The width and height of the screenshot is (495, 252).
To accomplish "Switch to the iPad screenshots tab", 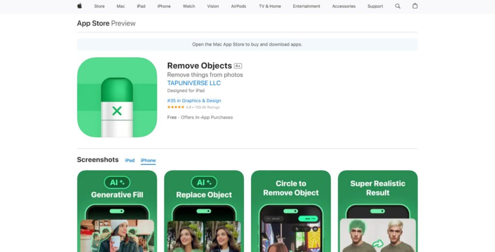I will click(x=130, y=161).
